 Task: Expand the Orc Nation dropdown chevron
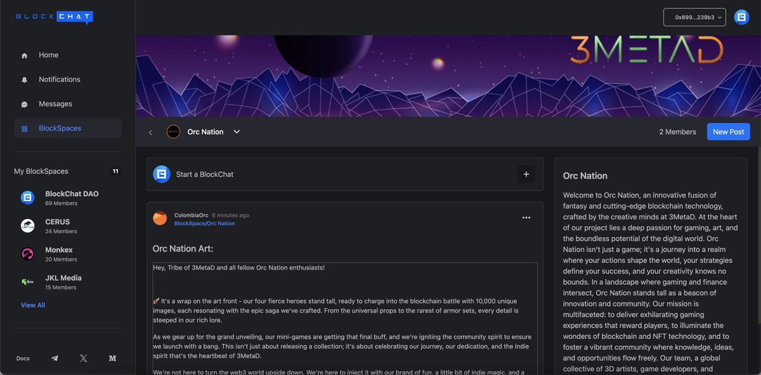[237, 132]
